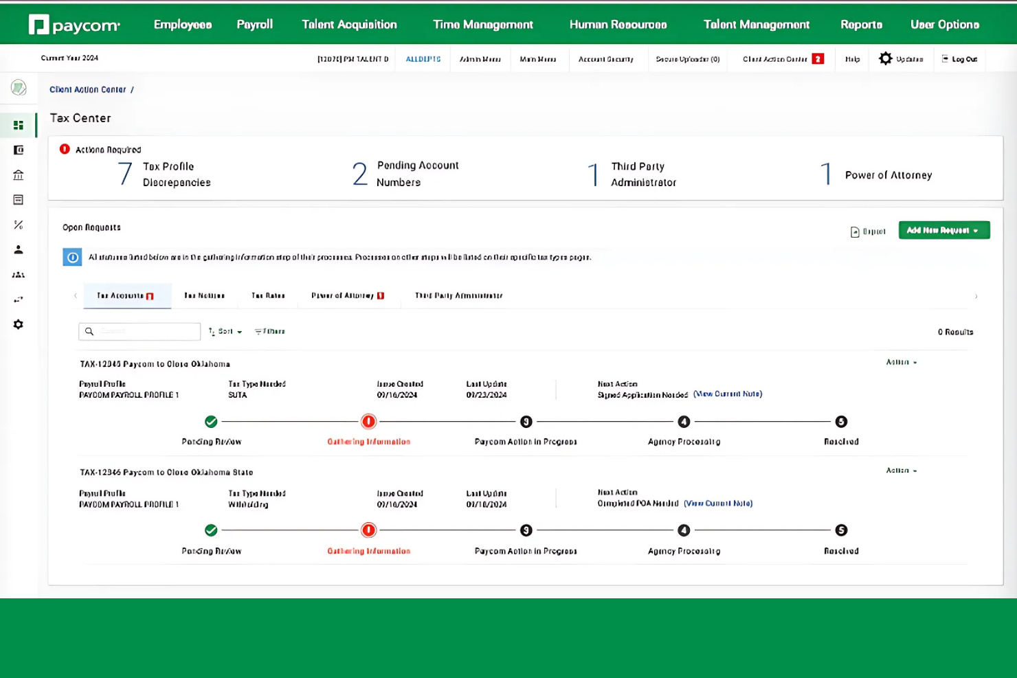Open the bank building icon in sidebar
1017x678 pixels.
19,175
